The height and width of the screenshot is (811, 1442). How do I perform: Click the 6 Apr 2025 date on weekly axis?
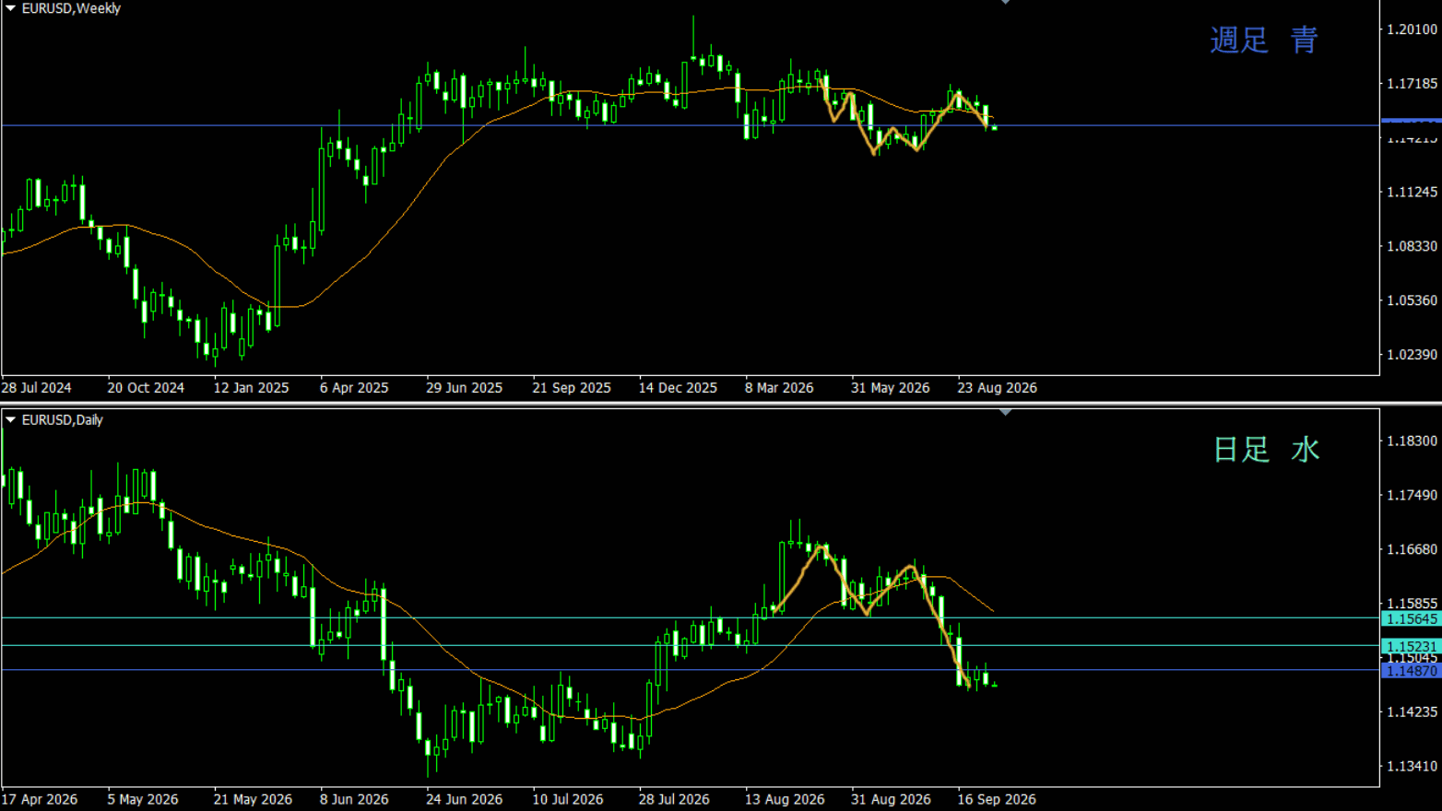pyautogui.click(x=354, y=388)
